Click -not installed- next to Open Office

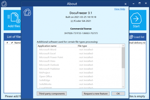[86, 76]
